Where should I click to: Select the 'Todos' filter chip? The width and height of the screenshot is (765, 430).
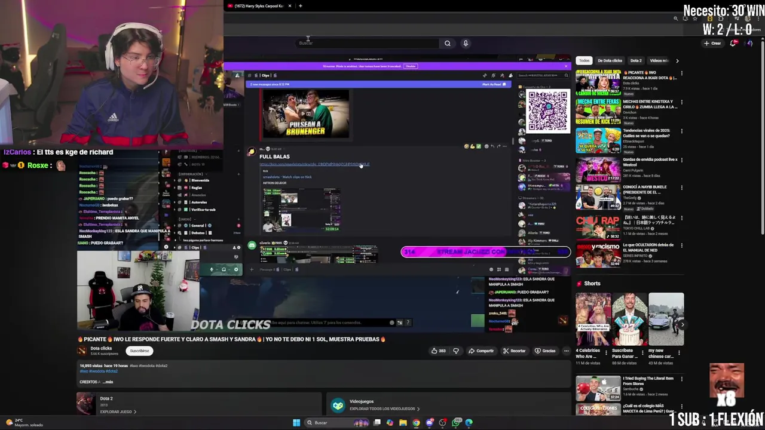584,60
